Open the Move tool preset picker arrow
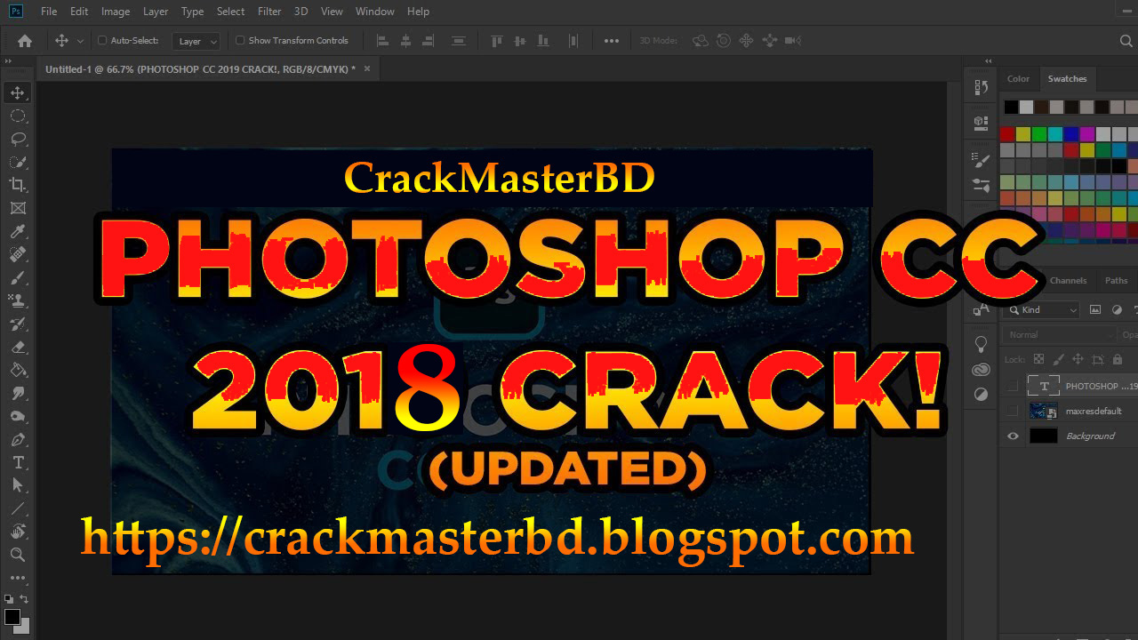Image resolution: width=1138 pixels, height=640 pixels. click(81, 41)
